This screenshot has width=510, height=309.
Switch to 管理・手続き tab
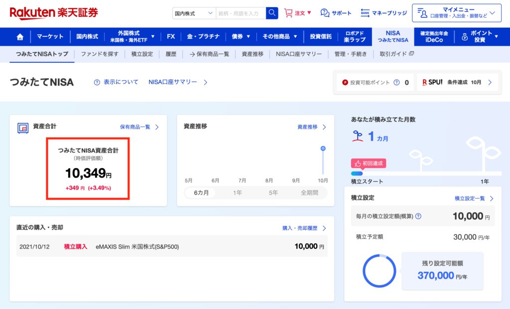351,54
